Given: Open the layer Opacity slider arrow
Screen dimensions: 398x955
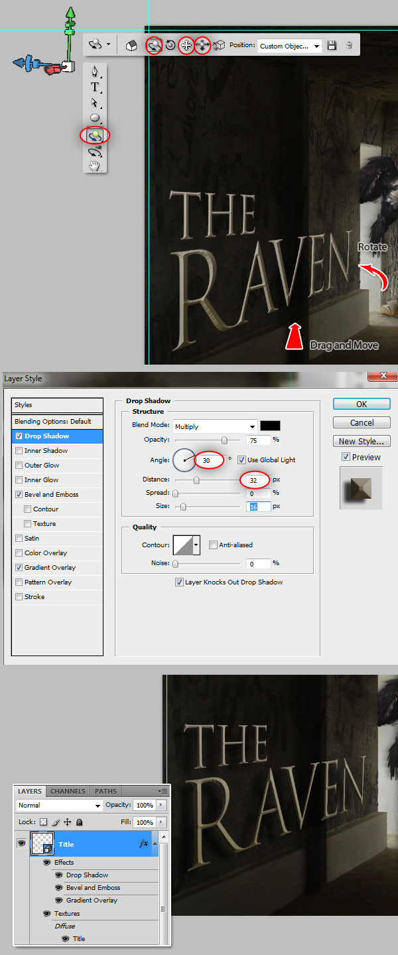Looking at the screenshot, I should coord(161,805).
